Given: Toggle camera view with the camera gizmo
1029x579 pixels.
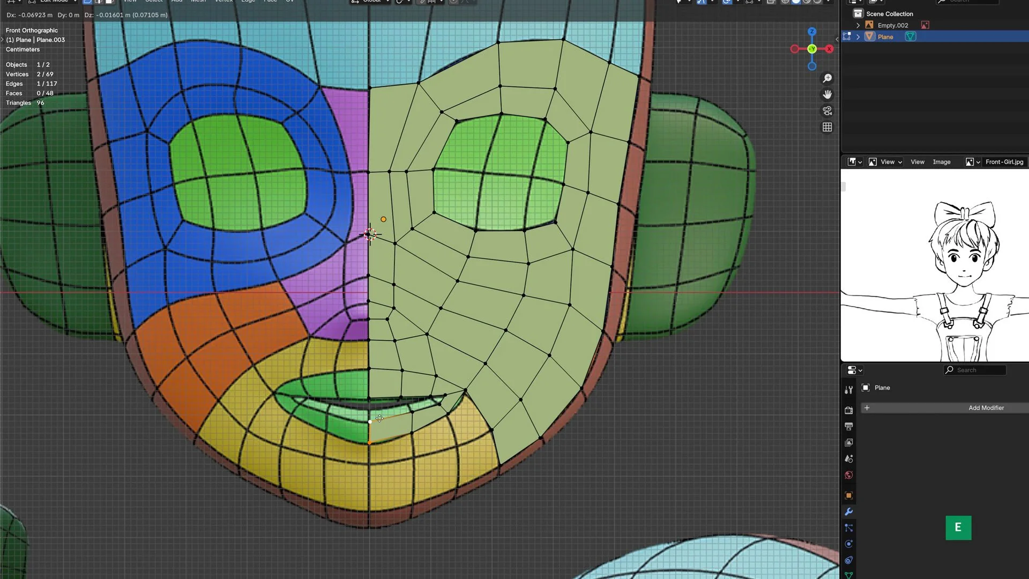Looking at the screenshot, I should pyautogui.click(x=827, y=110).
